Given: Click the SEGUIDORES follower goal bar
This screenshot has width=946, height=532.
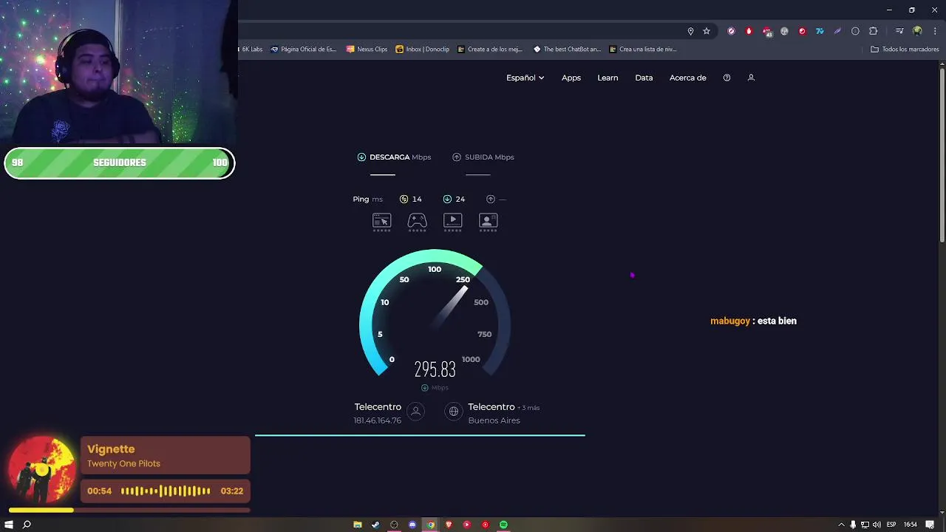Looking at the screenshot, I should (x=119, y=163).
